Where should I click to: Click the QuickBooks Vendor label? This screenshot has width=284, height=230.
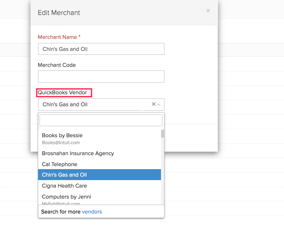62,93
